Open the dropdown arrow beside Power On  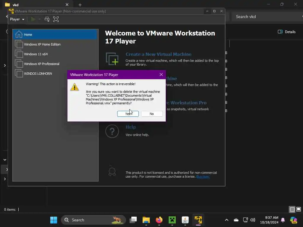point(39,19)
